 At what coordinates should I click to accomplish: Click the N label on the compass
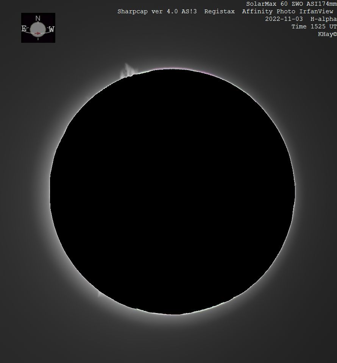(x=37, y=18)
